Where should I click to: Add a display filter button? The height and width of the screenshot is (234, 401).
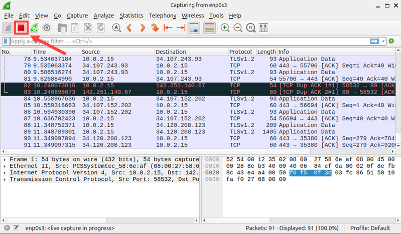(391, 41)
